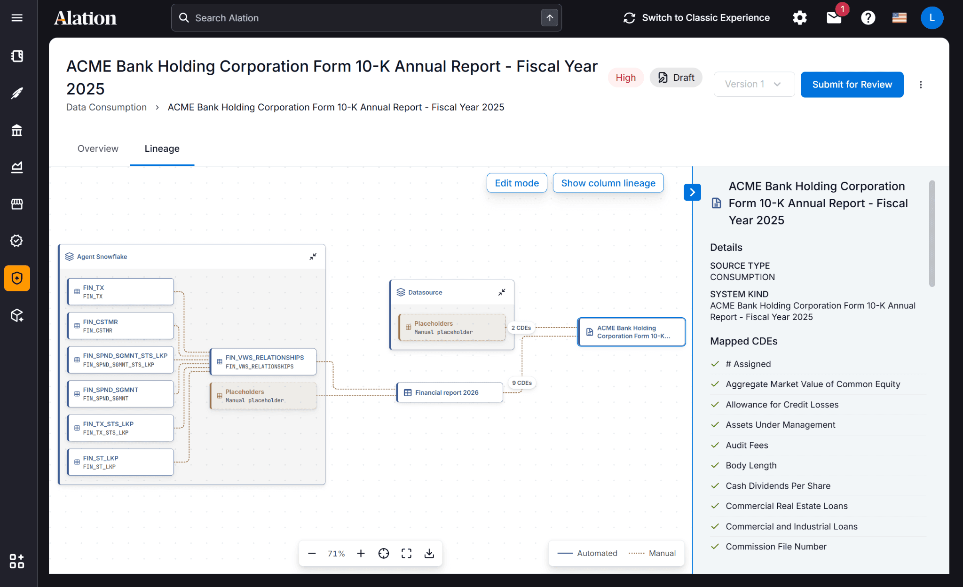963x587 pixels.
Task: Click the Edit mode button
Action: pos(517,183)
